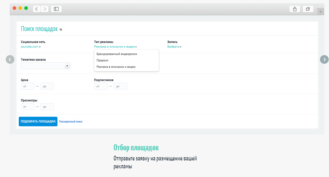
Task: Click the browser forward arrow button
Action: pos(45,9)
